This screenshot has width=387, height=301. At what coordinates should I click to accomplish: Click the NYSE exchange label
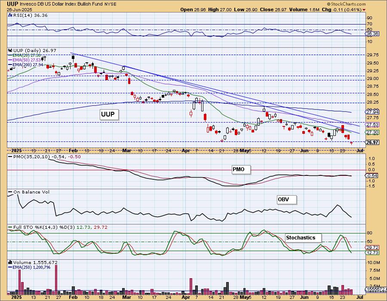(111, 4)
